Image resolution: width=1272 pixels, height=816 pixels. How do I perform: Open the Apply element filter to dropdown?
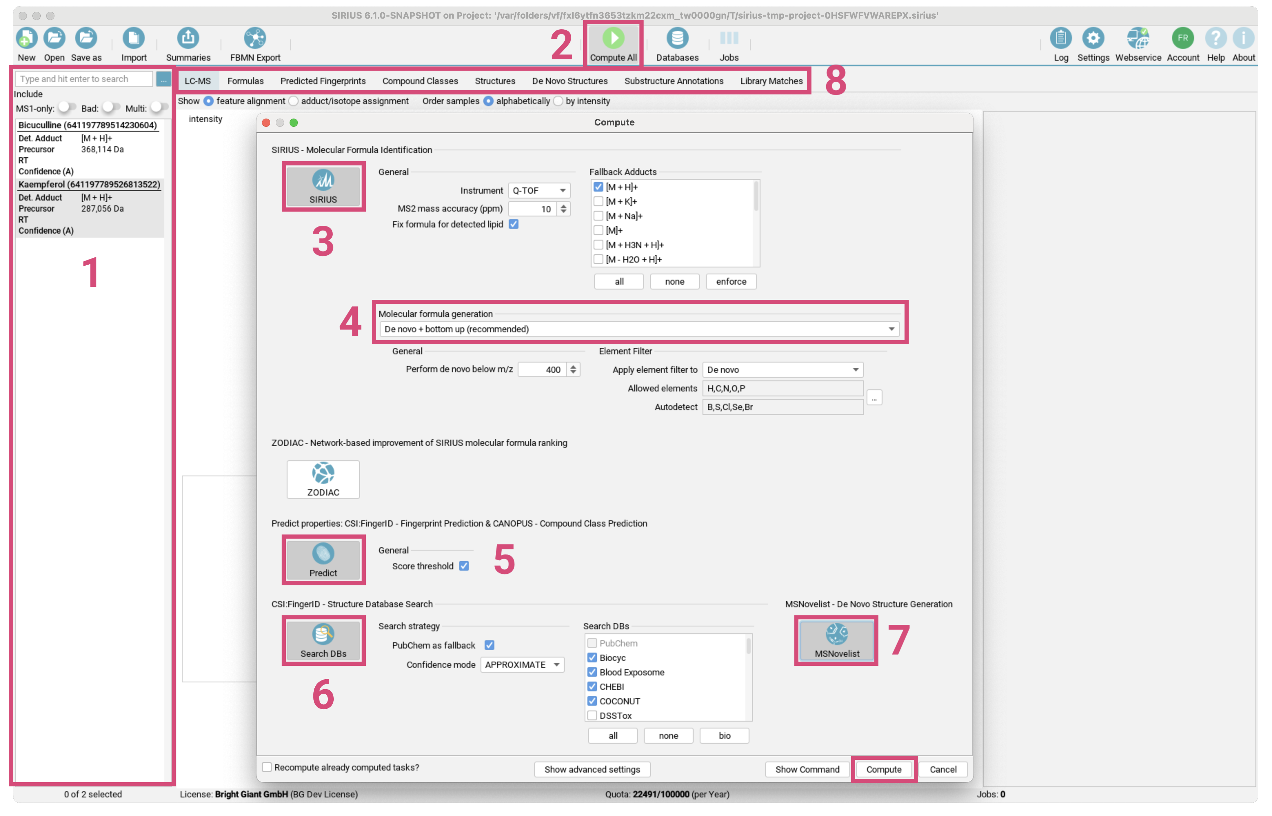(x=783, y=370)
